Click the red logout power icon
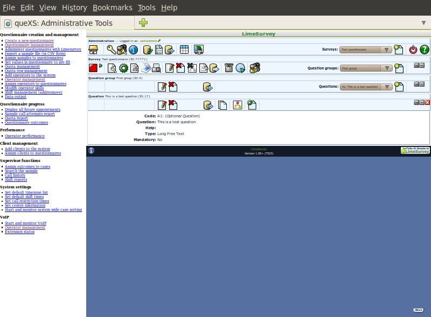 413,50
